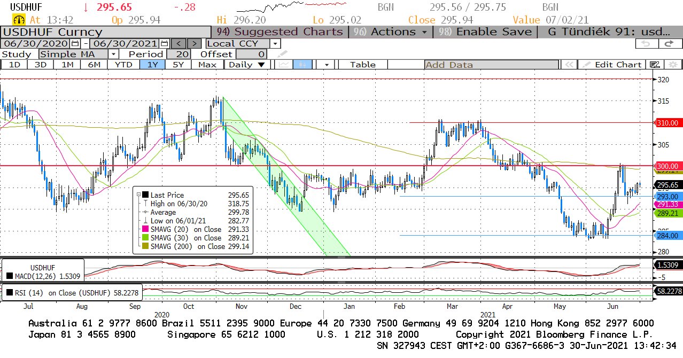Click the USDHUF Curncy security field
Viewport: 683px width, 358px height.
106,32
